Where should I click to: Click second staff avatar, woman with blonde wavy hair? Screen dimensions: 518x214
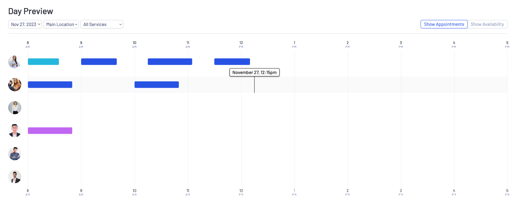click(x=15, y=85)
